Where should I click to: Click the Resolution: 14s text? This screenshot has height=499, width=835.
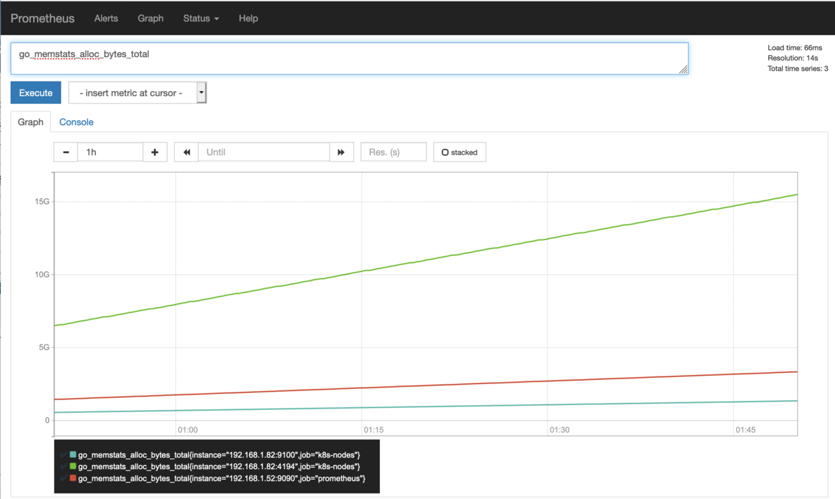pos(793,58)
